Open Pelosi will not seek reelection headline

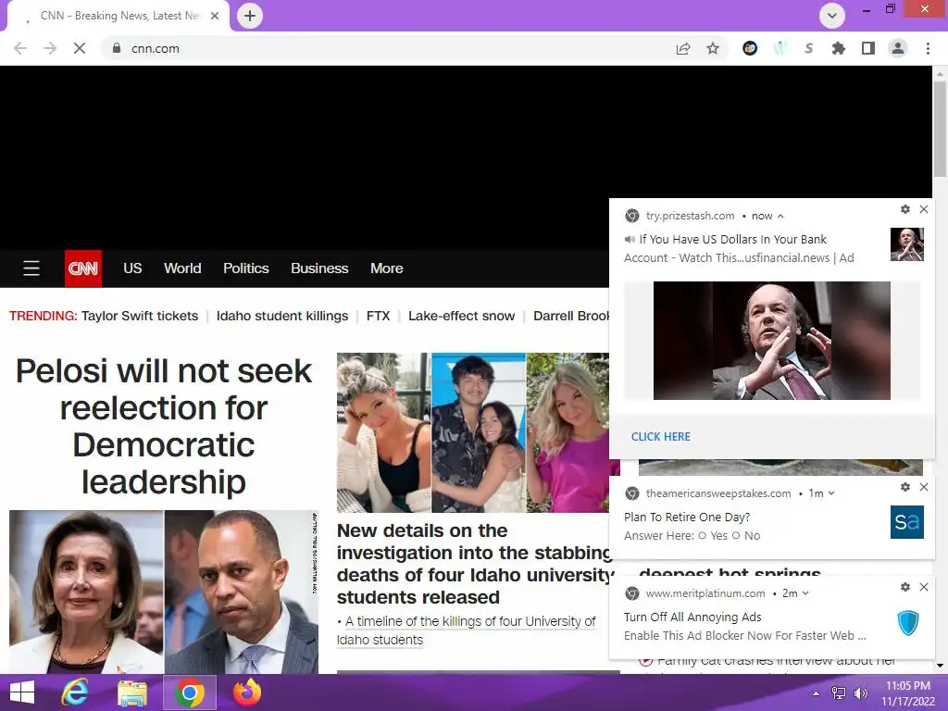click(164, 426)
